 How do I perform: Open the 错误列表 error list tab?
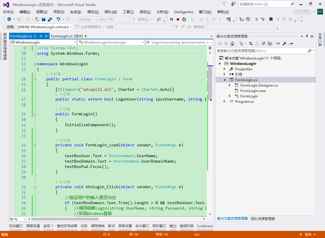pos(186,226)
